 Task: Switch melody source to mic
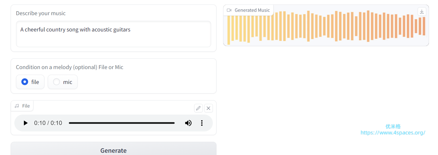[x=57, y=82]
